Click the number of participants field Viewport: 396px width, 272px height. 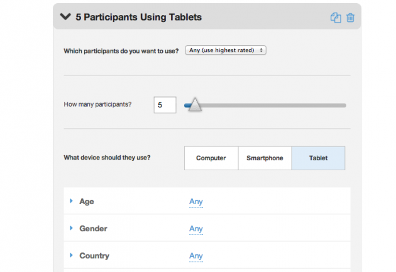click(x=165, y=105)
